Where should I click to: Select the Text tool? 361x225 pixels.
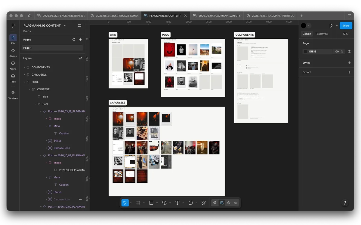[x=177, y=203]
